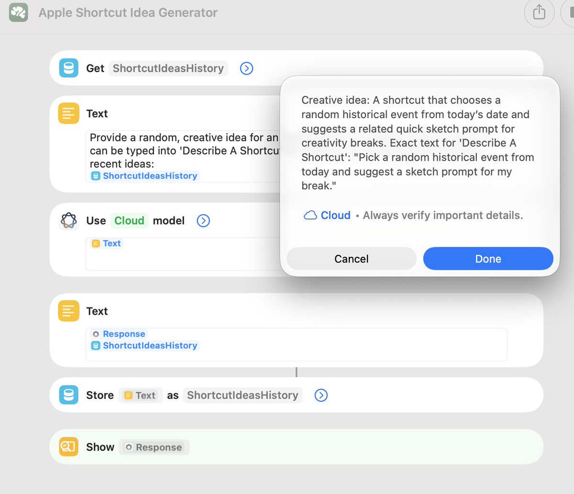Select the second Text action's yellow icon
The height and width of the screenshot is (494, 574).
click(68, 311)
